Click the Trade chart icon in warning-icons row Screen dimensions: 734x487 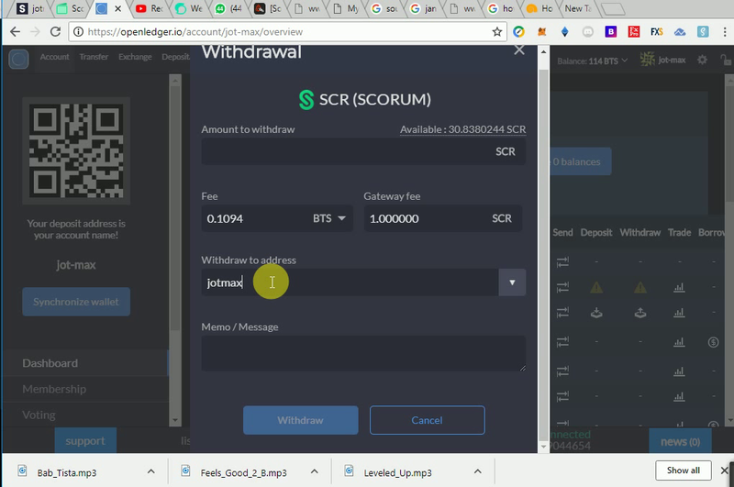coord(679,287)
